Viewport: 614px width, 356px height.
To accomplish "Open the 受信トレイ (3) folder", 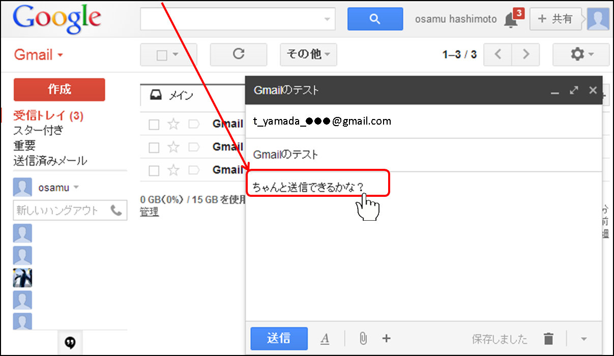I will pyautogui.click(x=48, y=116).
